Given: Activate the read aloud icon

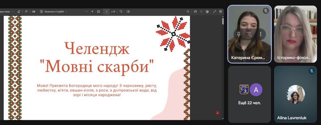Looking at the screenshot, I should click(x=26, y=12).
